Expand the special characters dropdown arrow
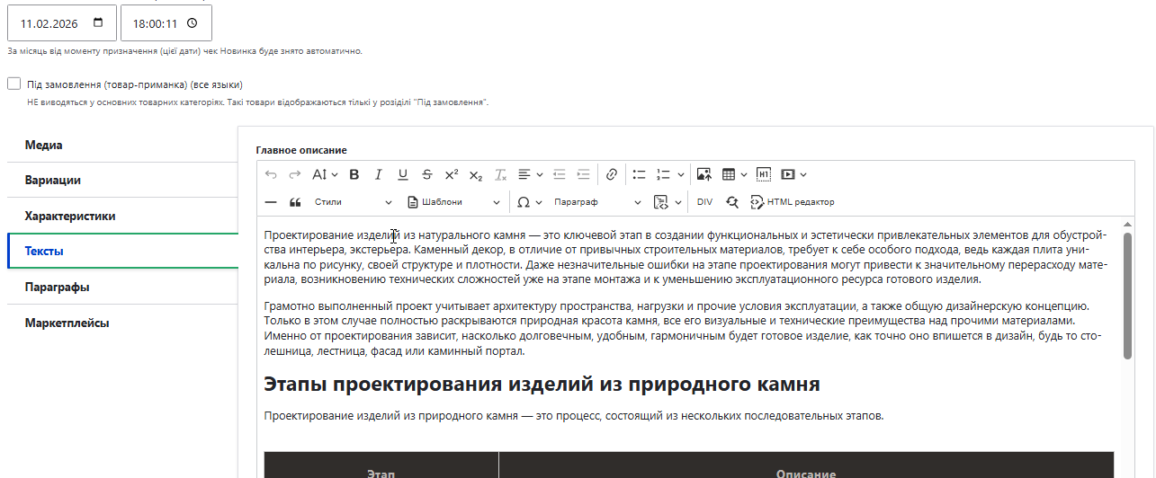The image size is (1156, 478). click(538, 202)
